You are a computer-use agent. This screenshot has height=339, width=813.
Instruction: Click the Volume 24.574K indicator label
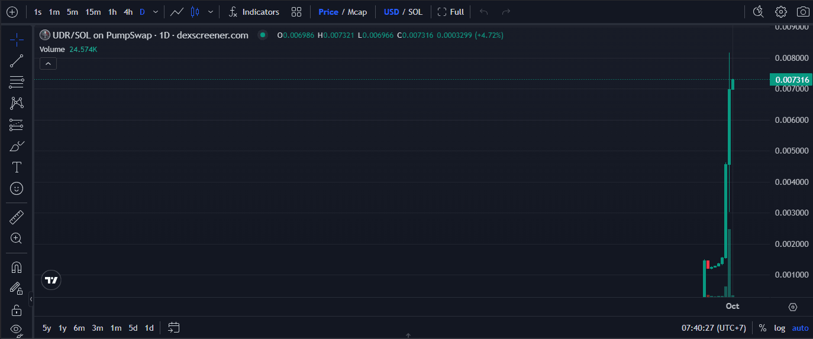pyautogui.click(x=68, y=50)
